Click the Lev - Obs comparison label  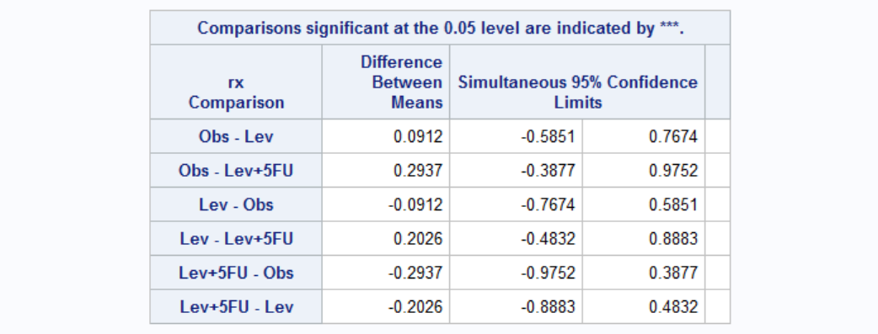(236, 204)
